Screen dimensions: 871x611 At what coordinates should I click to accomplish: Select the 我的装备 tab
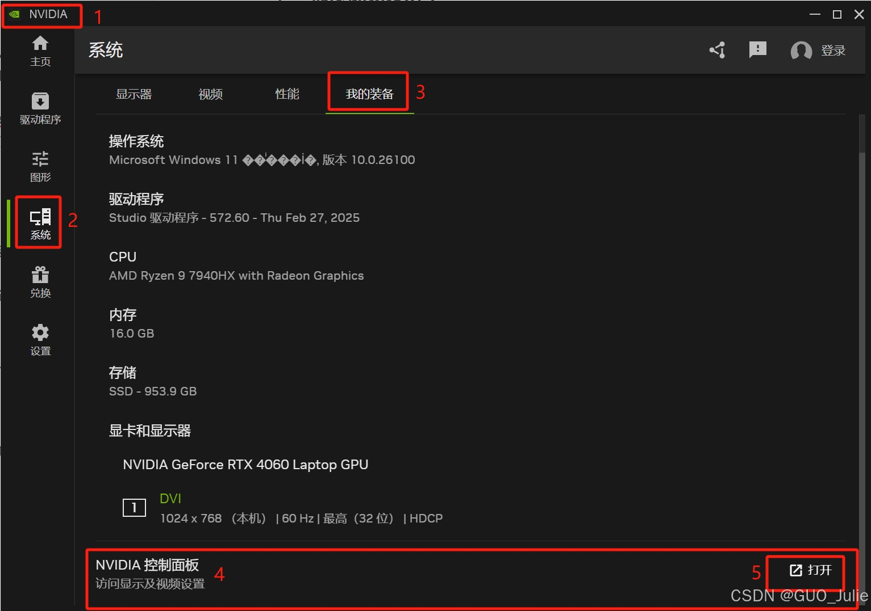click(x=369, y=94)
